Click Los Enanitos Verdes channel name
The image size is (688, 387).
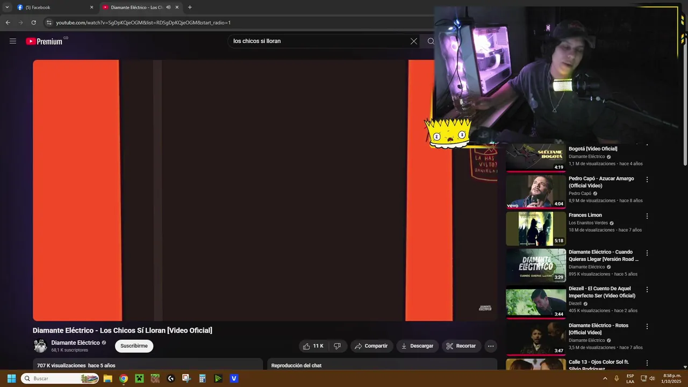tap(588, 223)
